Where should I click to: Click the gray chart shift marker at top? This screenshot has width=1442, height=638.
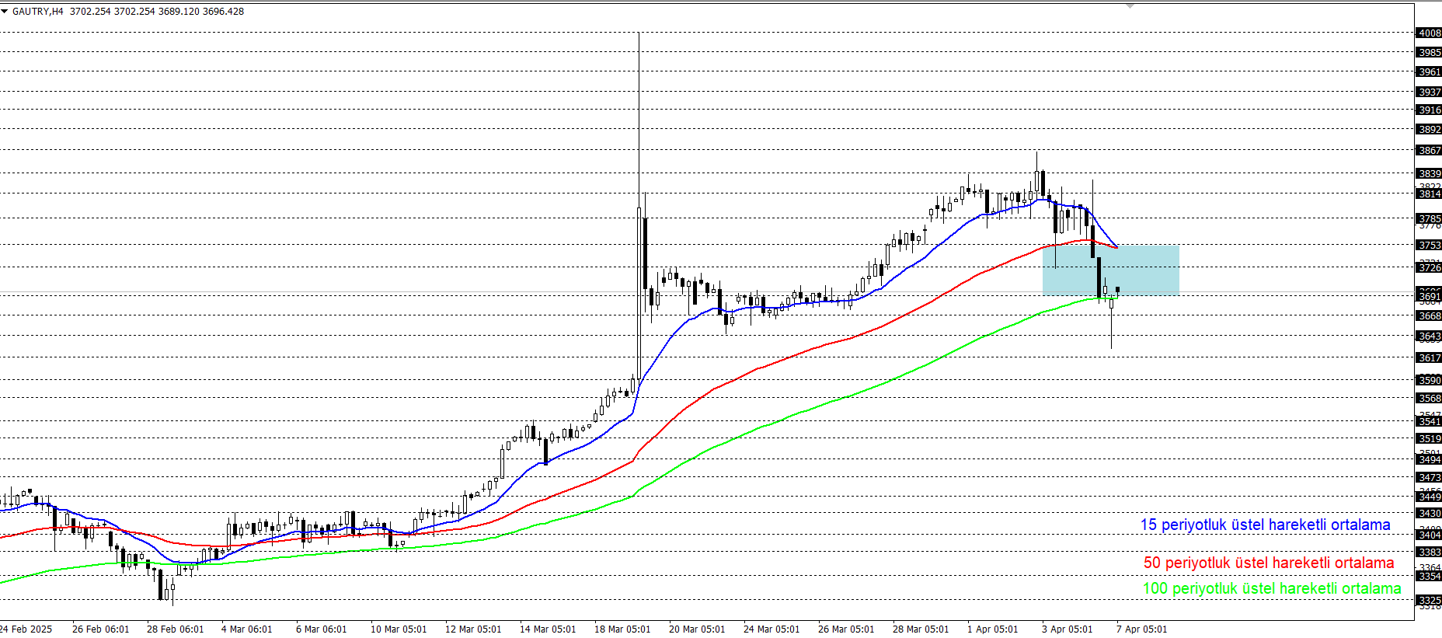tap(1130, 5)
